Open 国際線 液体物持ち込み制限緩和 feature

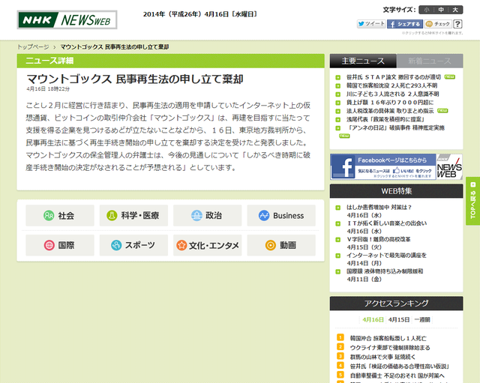(x=385, y=271)
